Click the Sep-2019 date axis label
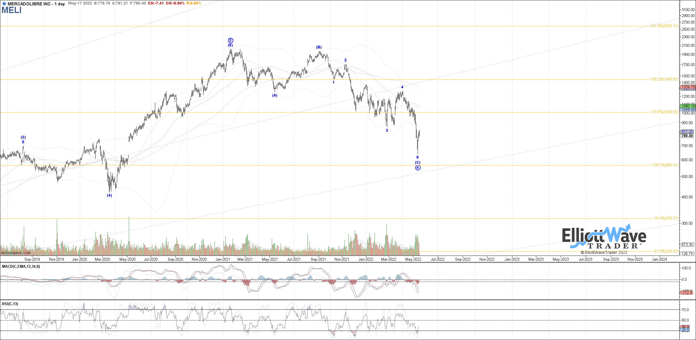This screenshot has height=340, width=696. (x=32, y=259)
